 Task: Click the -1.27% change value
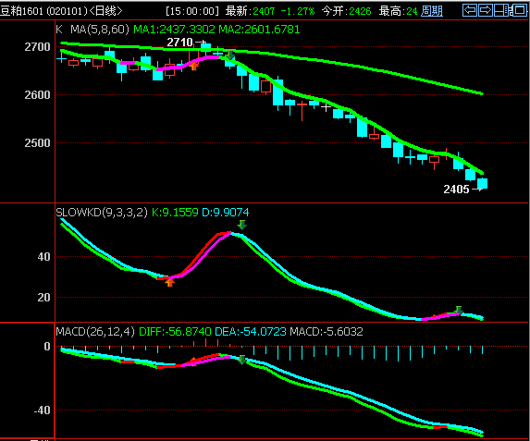click(298, 11)
